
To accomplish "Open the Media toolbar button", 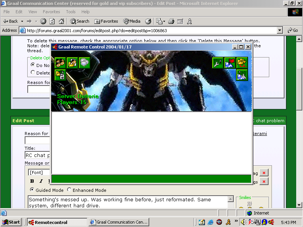I will coord(132,21).
